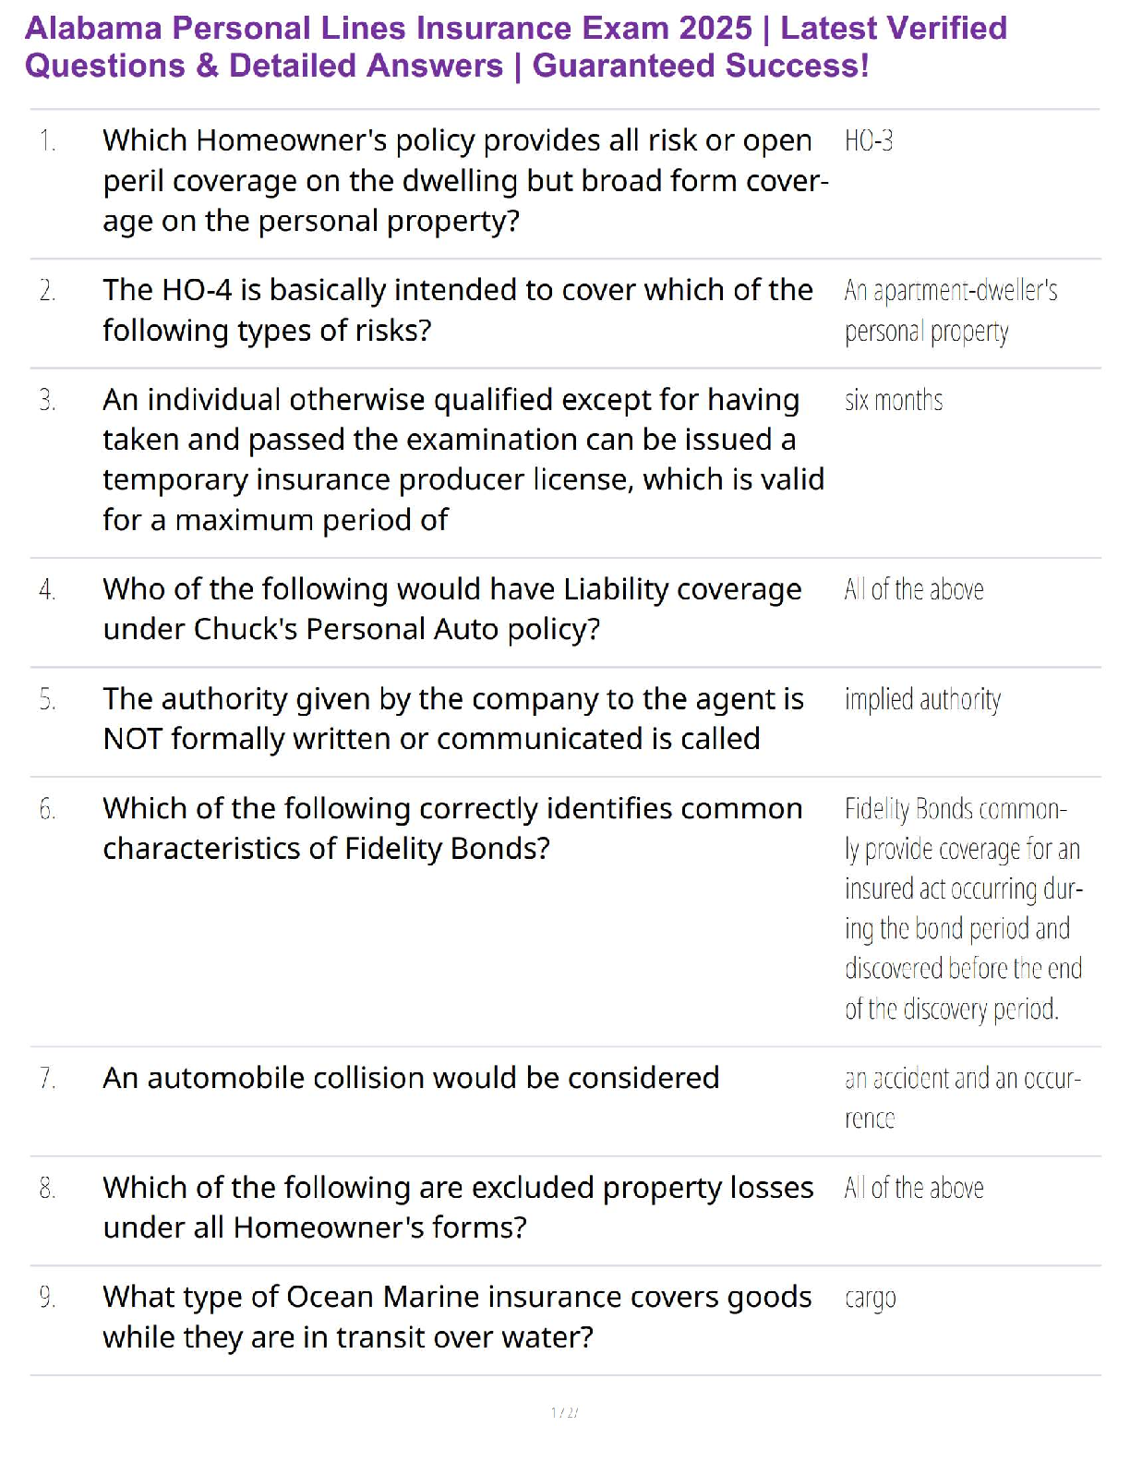Click the question about agent authority not formally written

[x=452, y=719]
